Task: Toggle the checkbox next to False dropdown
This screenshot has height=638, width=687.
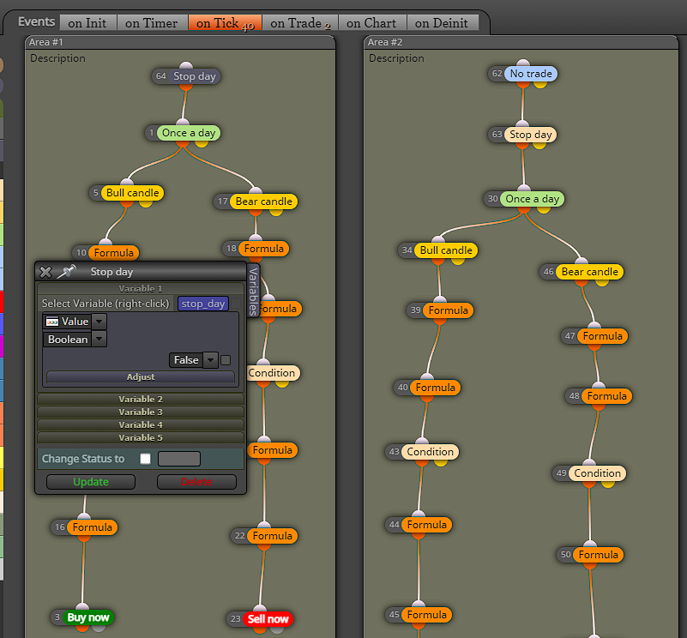Action: coord(226,360)
